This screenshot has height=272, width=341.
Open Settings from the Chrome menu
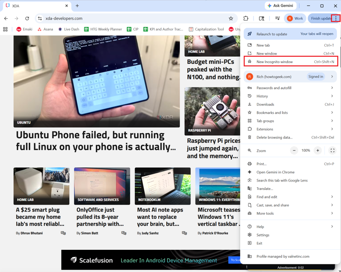pyautogui.click(x=263, y=235)
